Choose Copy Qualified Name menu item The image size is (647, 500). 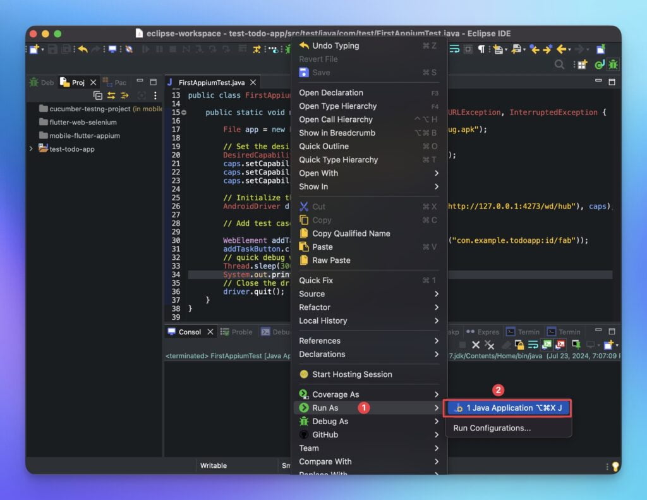coord(368,234)
